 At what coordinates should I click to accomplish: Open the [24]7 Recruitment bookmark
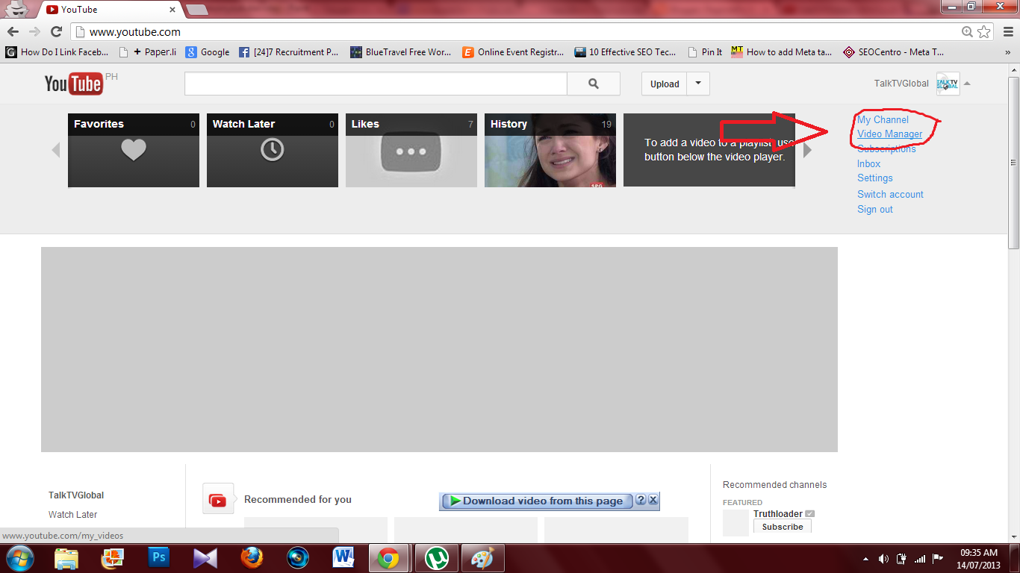(288, 52)
